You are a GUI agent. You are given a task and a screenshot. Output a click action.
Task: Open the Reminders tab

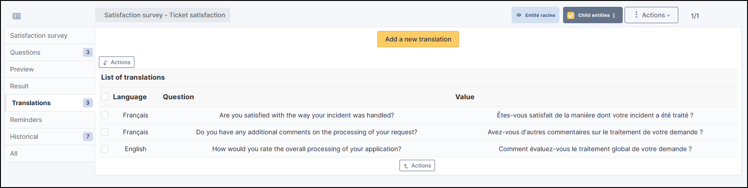click(x=26, y=120)
